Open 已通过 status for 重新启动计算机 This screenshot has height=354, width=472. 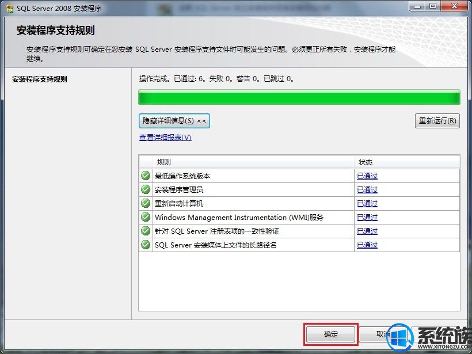pyautogui.click(x=367, y=204)
